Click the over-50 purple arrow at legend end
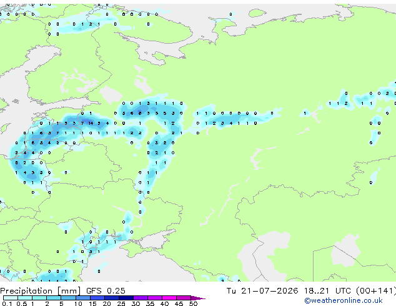 click(198, 298)
